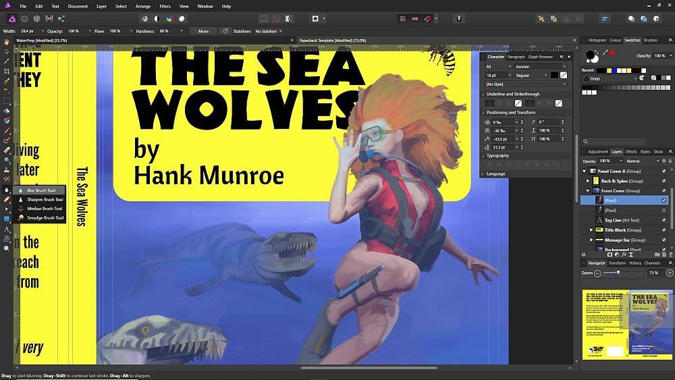Screen dimensions: 675x380
Task: Hide the selected Pixel layer
Action: (x=664, y=200)
